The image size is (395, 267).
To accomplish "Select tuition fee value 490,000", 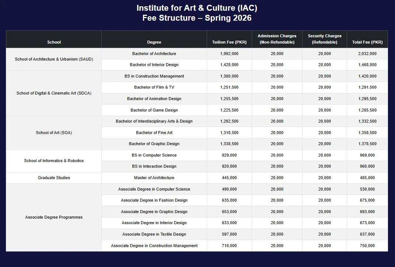I will [x=229, y=189].
